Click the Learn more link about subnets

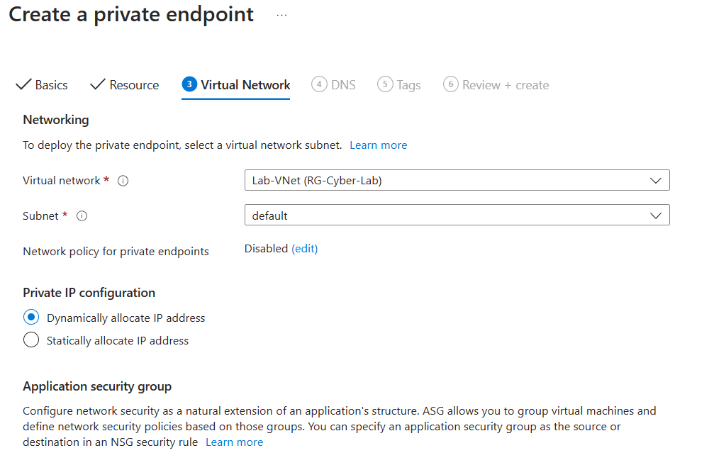(378, 145)
